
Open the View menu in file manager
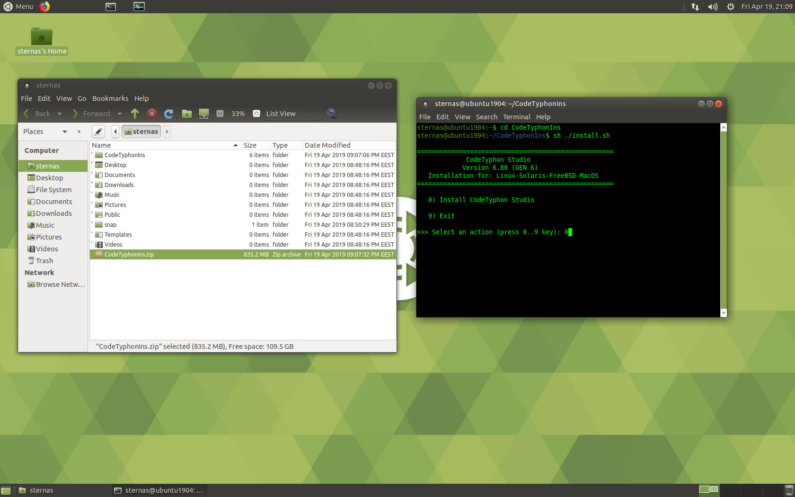point(64,98)
